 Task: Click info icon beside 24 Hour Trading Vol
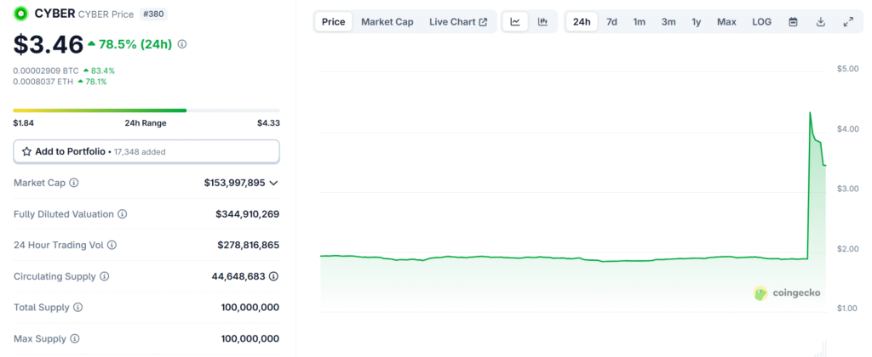(112, 245)
